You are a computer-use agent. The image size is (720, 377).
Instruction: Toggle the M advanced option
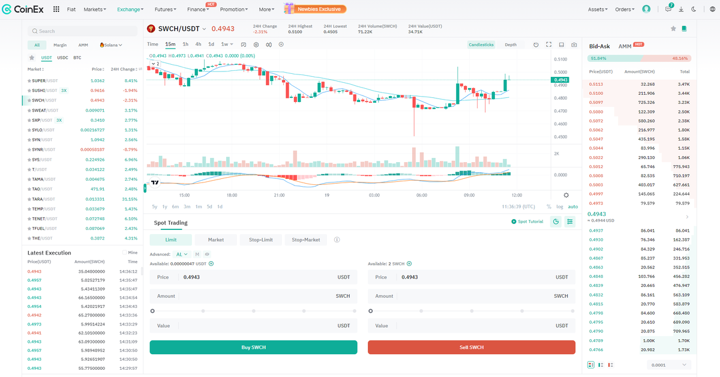pyautogui.click(x=197, y=254)
